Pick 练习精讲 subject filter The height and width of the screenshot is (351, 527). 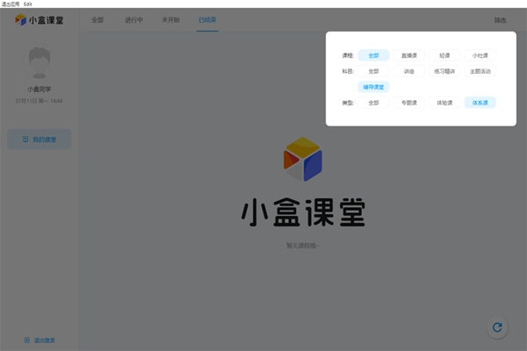444,71
